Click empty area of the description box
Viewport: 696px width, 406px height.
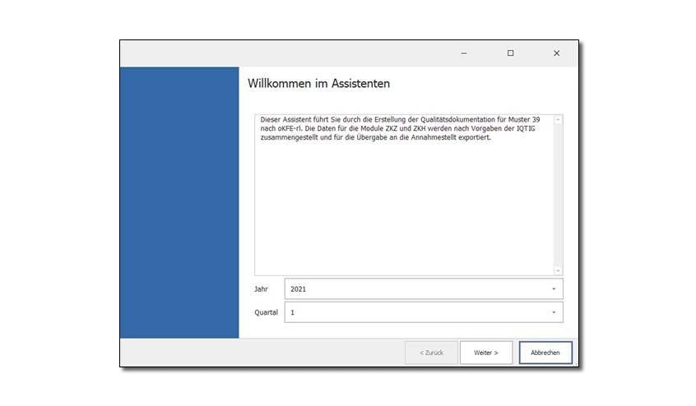pyautogui.click(x=403, y=214)
